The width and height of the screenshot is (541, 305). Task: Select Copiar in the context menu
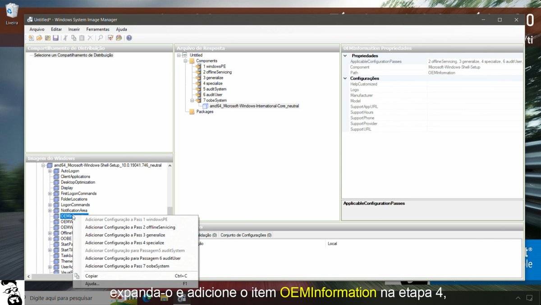135,276
